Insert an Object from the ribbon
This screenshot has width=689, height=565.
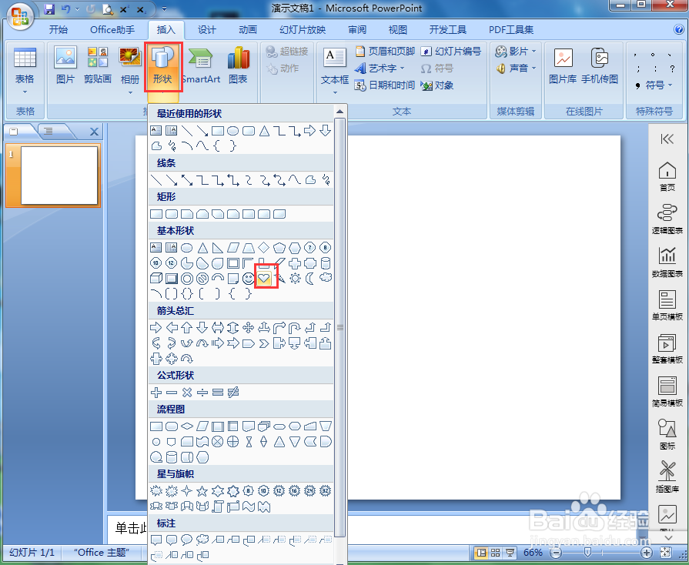pos(436,85)
